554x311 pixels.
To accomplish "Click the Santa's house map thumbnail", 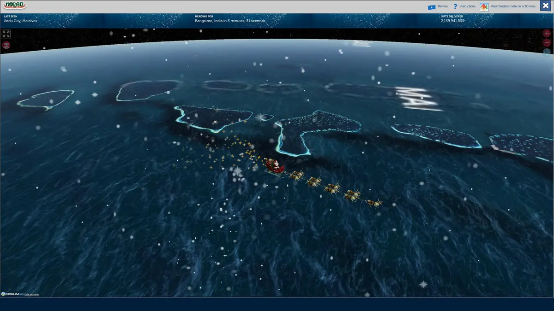I will click(484, 7).
